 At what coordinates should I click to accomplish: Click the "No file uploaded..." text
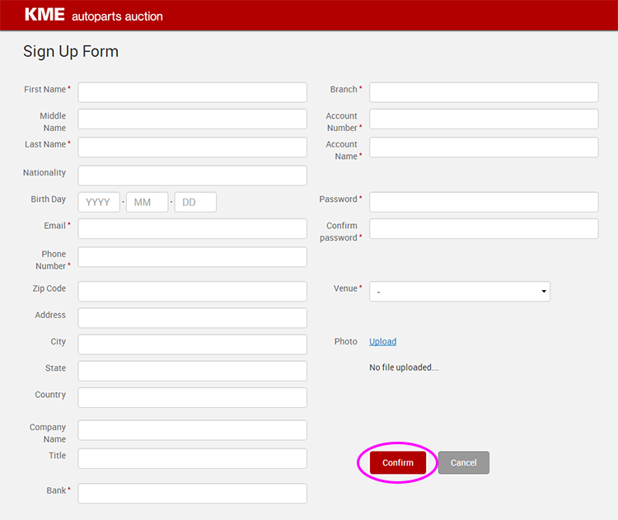coord(404,368)
